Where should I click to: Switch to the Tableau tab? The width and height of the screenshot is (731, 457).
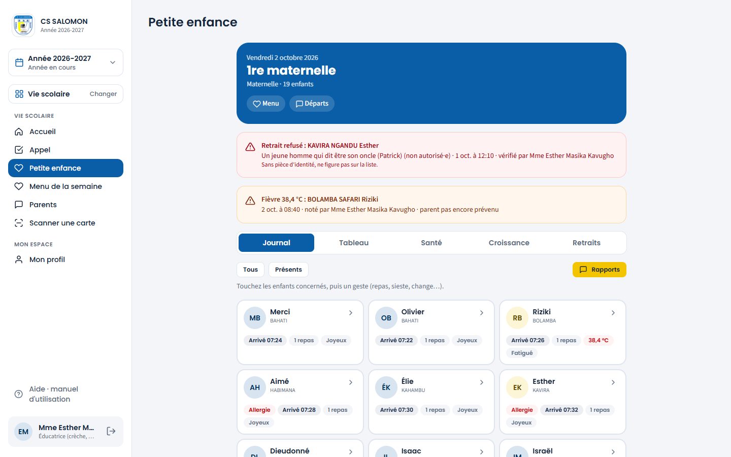point(354,243)
